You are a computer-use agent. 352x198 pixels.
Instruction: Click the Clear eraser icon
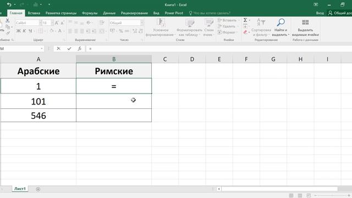click(x=245, y=32)
